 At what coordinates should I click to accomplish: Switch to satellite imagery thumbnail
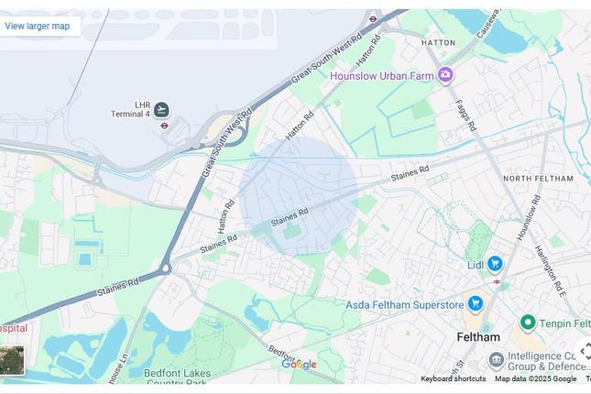point(12,360)
